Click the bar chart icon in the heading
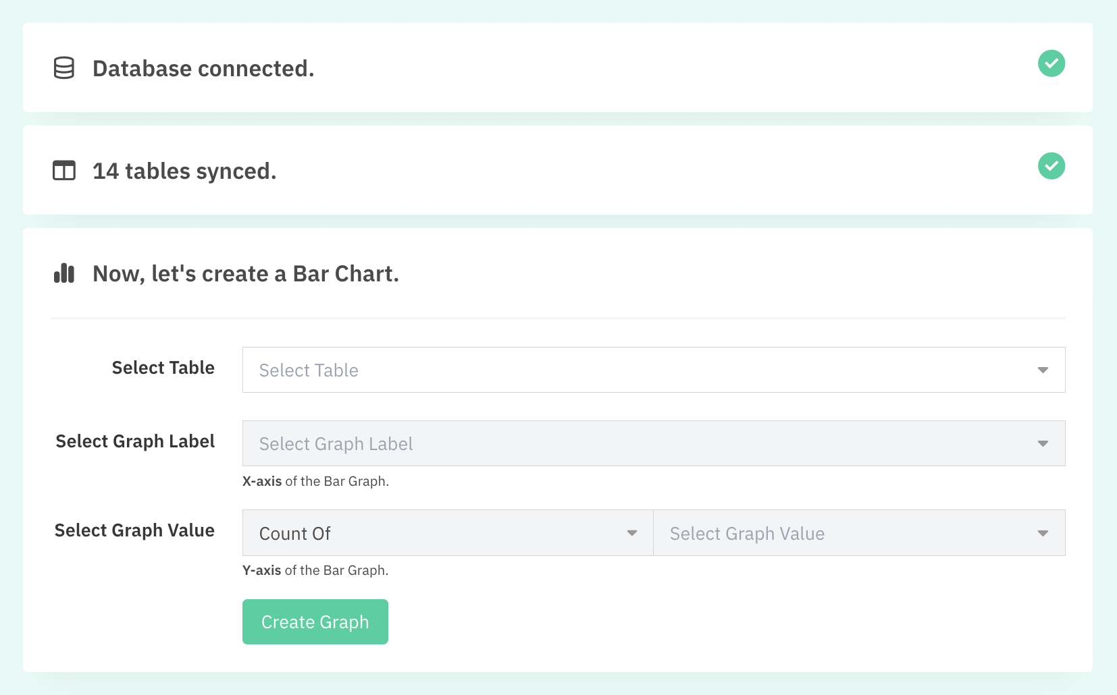Image resolution: width=1117 pixels, height=695 pixels. click(64, 273)
